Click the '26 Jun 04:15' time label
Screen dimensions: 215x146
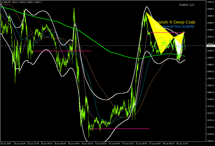[x=47, y=144]
